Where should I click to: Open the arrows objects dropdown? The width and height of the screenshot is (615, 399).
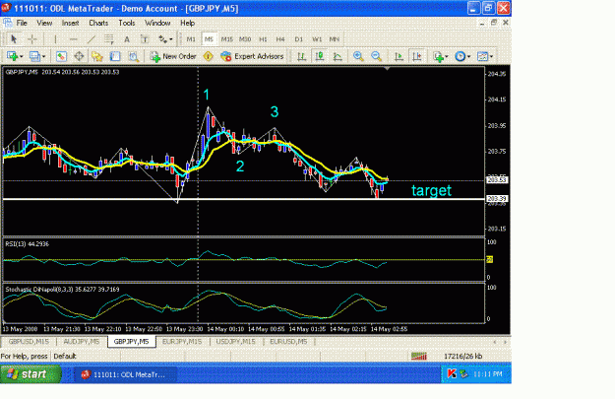tap(165, 38)
